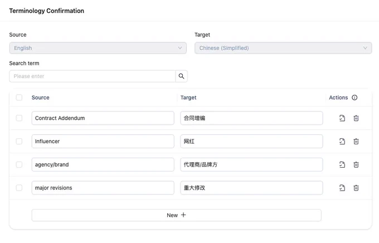Delete the Influencer term row
Viewport: 379px width, 243px height.
(x=356, y=142)
